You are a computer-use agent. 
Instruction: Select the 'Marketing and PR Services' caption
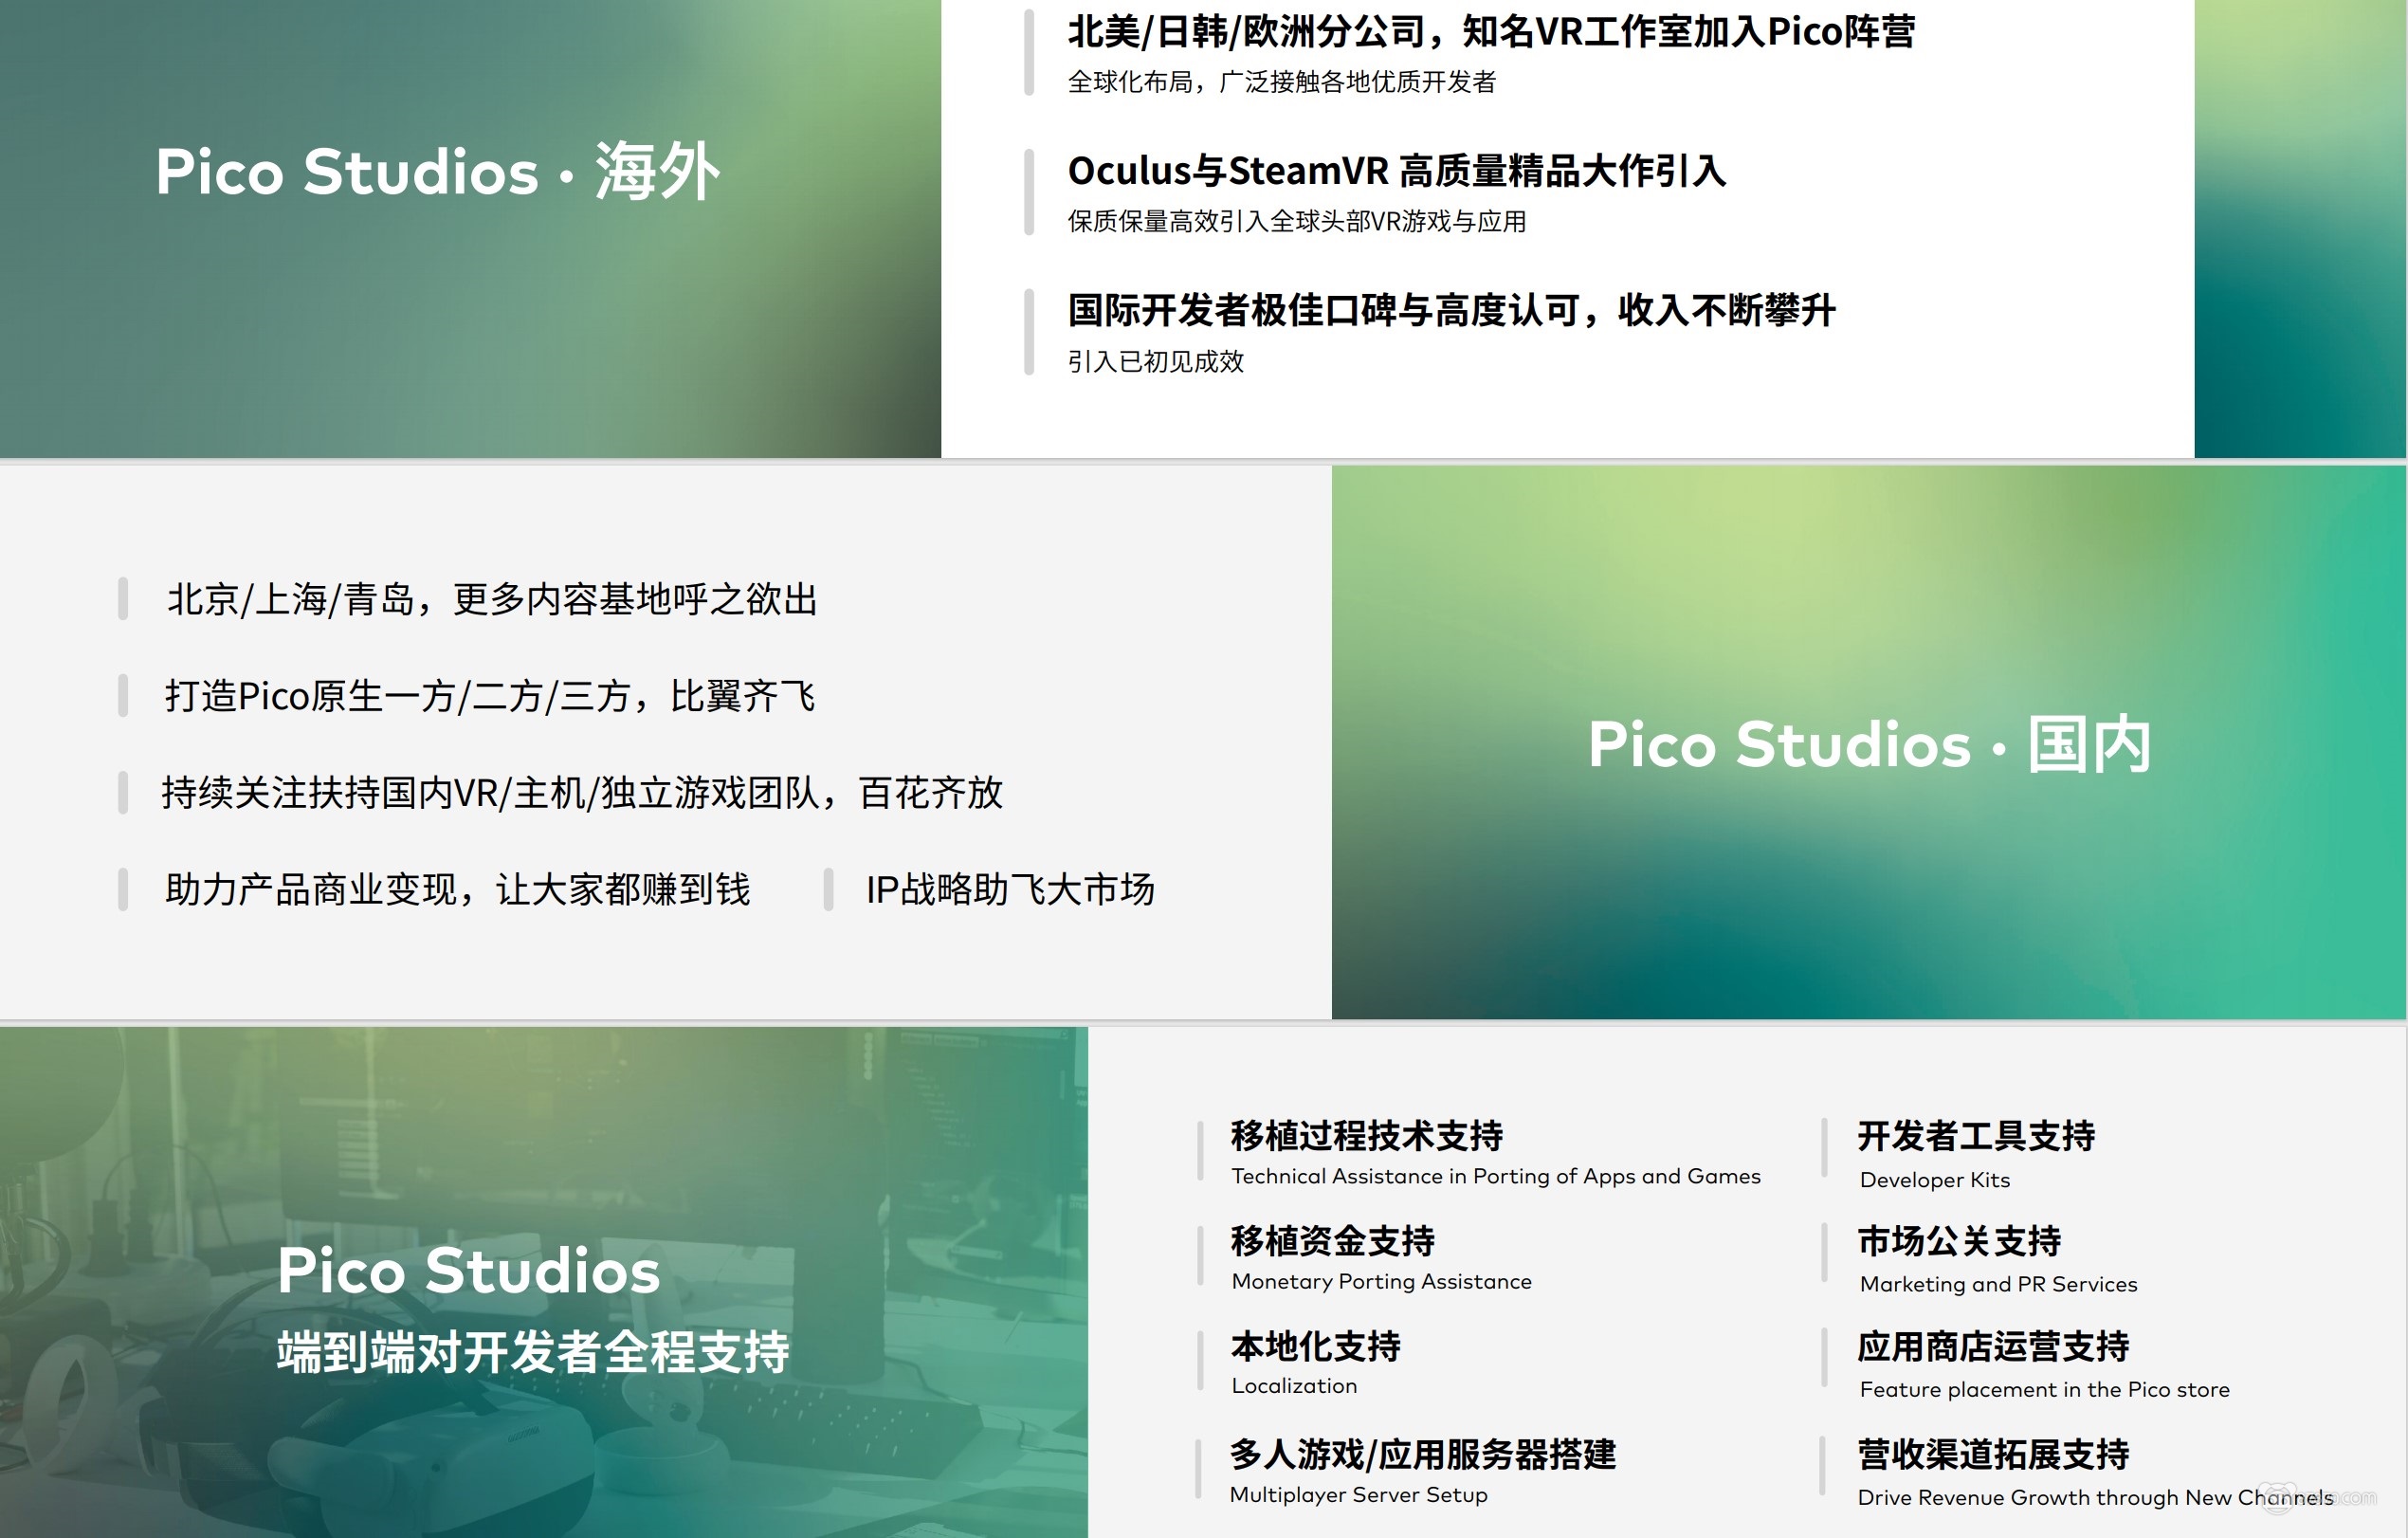(x=1998, y=1284)
